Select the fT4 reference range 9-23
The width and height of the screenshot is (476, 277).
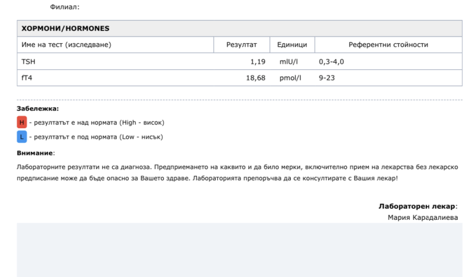click(x=326, y=78)
